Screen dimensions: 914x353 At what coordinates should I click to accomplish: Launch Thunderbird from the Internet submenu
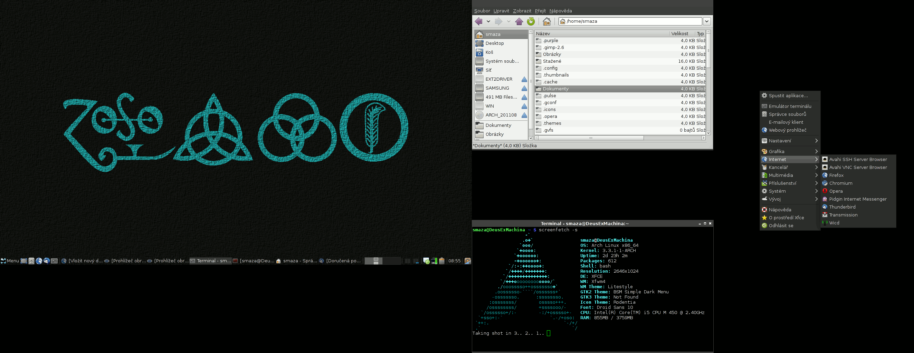(858, 207)
